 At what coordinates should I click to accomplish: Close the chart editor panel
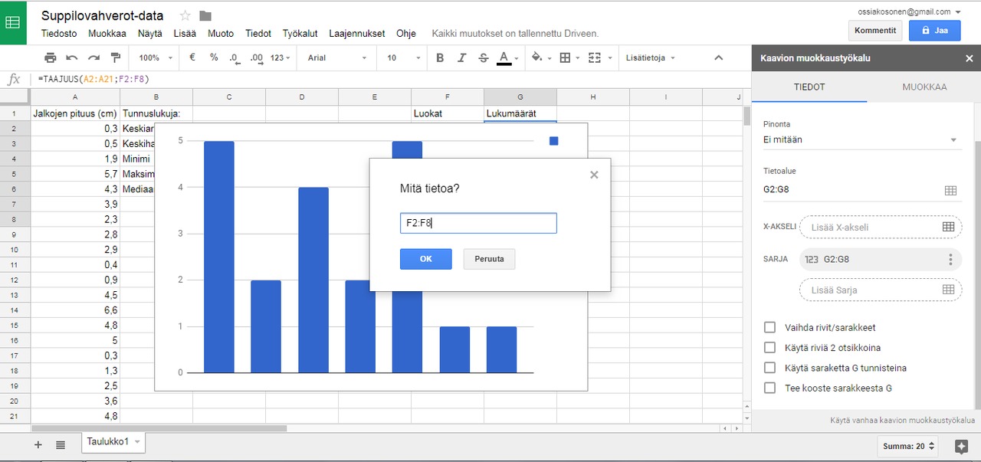click(x=969, y=58)
